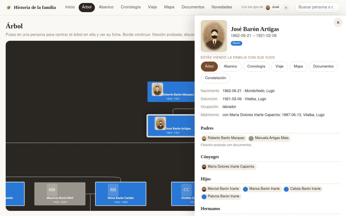Open Novedades in the top navigation

coord(222,7)
